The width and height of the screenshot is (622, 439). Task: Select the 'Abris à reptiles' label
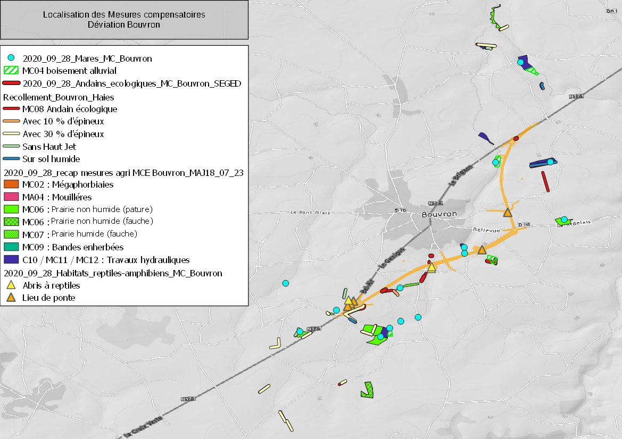click(51, 285)
